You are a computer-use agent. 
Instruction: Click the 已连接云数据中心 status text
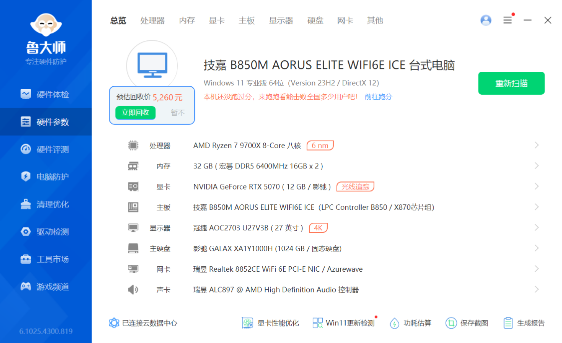pyautogui.click(x=149, y=323)
